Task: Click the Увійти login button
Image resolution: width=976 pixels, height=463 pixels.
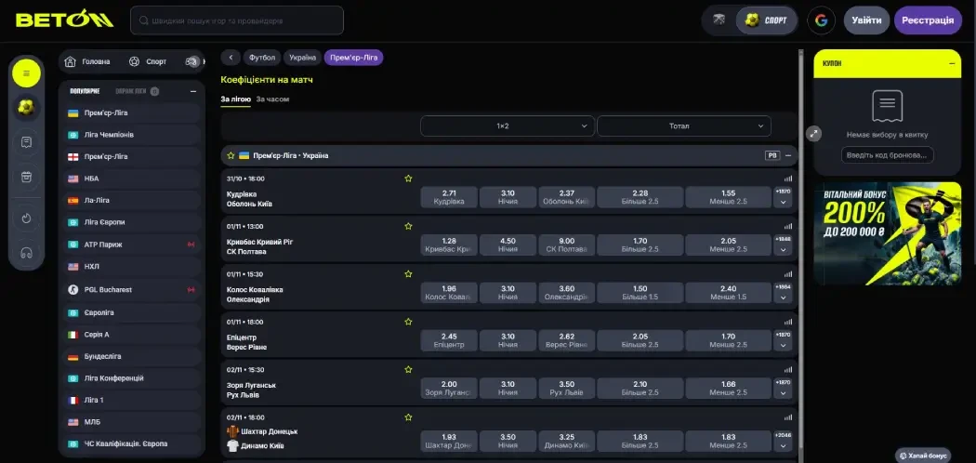Action: [x=866, y=20]
